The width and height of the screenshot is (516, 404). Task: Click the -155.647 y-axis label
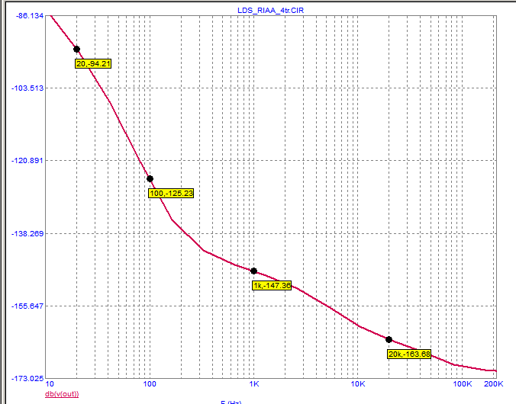tap(27, 306)
